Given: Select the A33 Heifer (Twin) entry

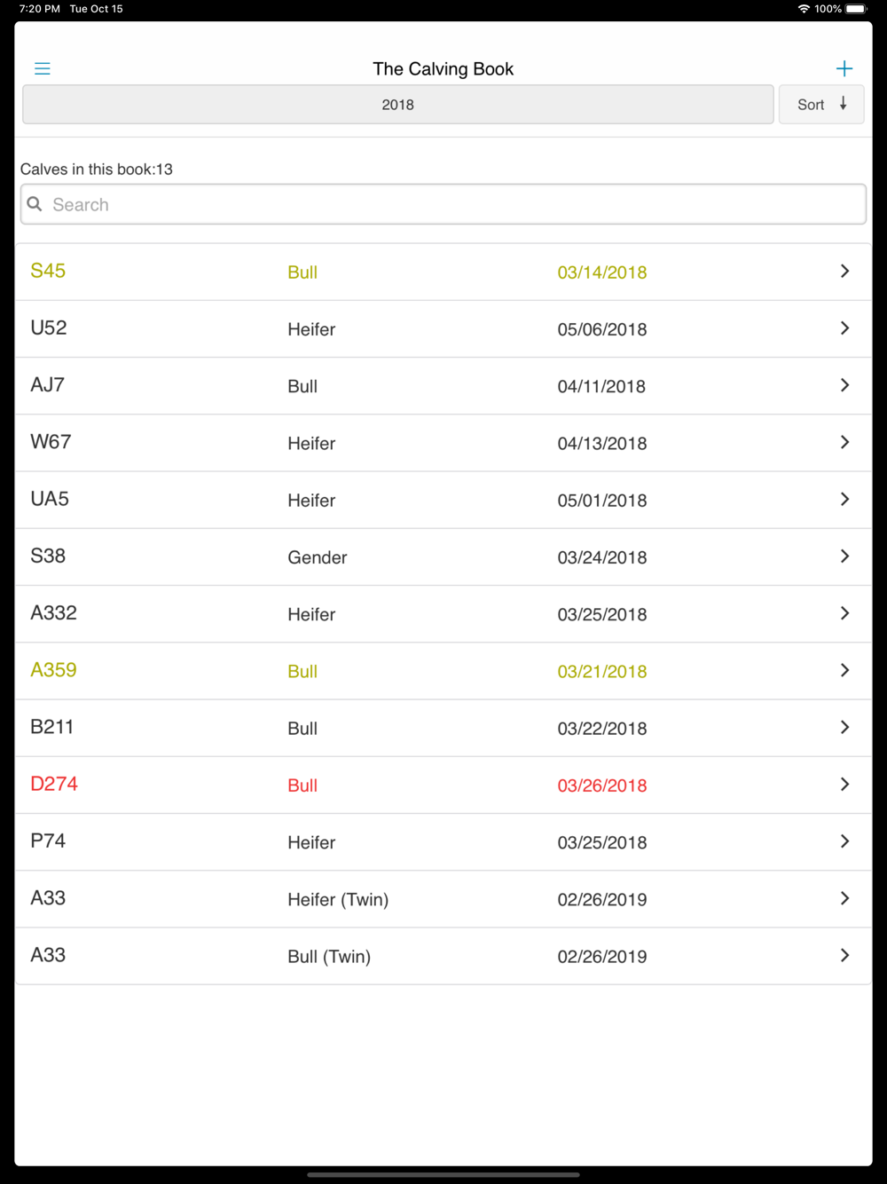Looking at the screenshot, I should (338, 899).
